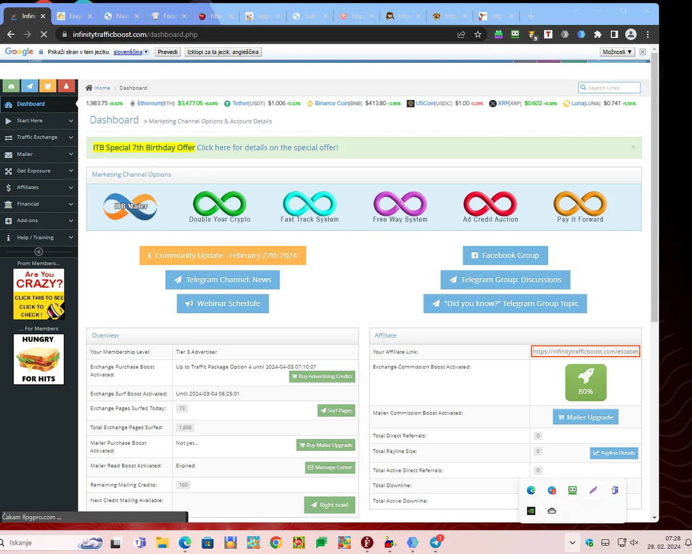Expand the Get Exposure sidebar menu
692x554 pixels.
(39, 171)
